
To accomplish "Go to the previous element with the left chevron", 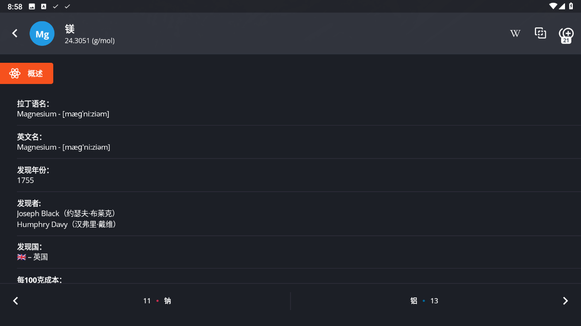I will pos(15,301).
